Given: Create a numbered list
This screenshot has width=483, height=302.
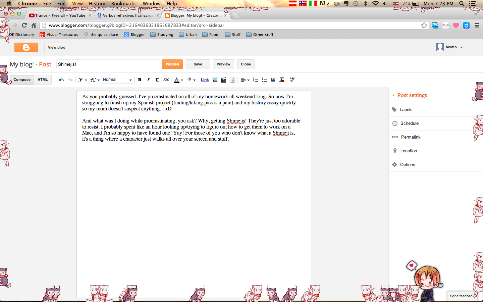Looking at the screenshot, I should point(256,80).
